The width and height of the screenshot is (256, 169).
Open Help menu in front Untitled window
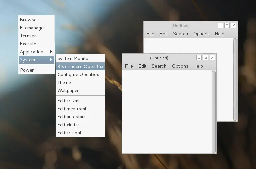point(198,66)
